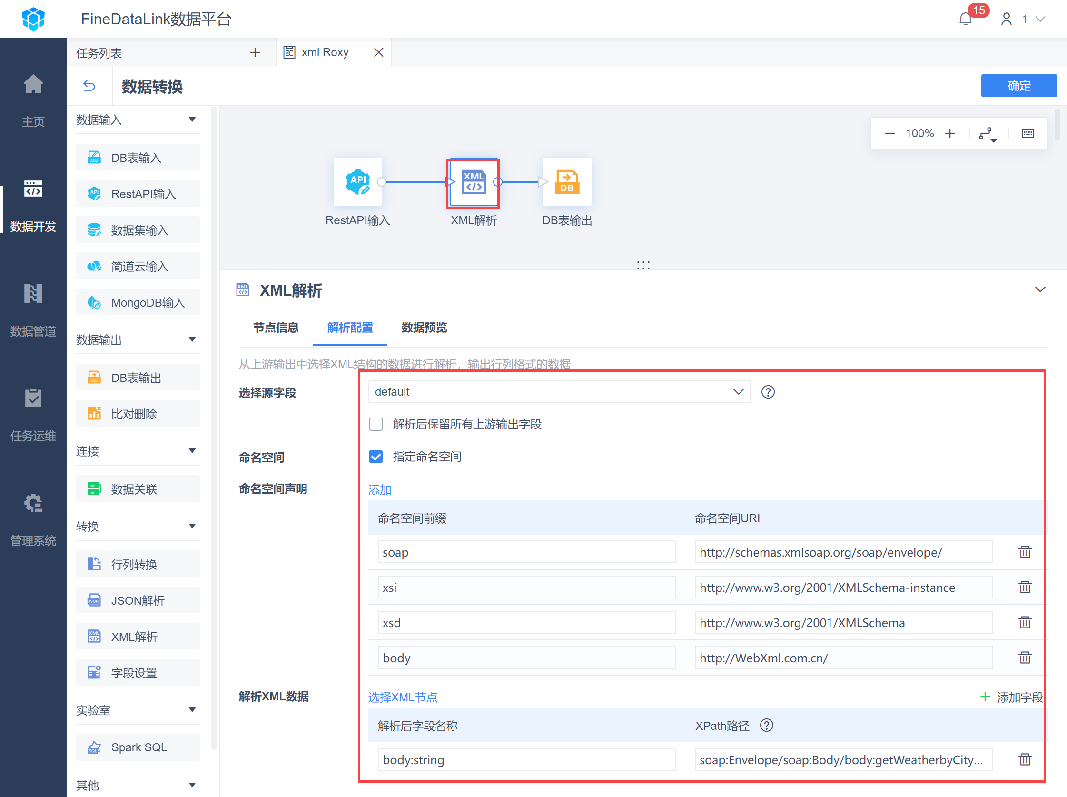Delete the body:string field row
Viewport: 1067px width, 797px height.
tap(1025, 759)
